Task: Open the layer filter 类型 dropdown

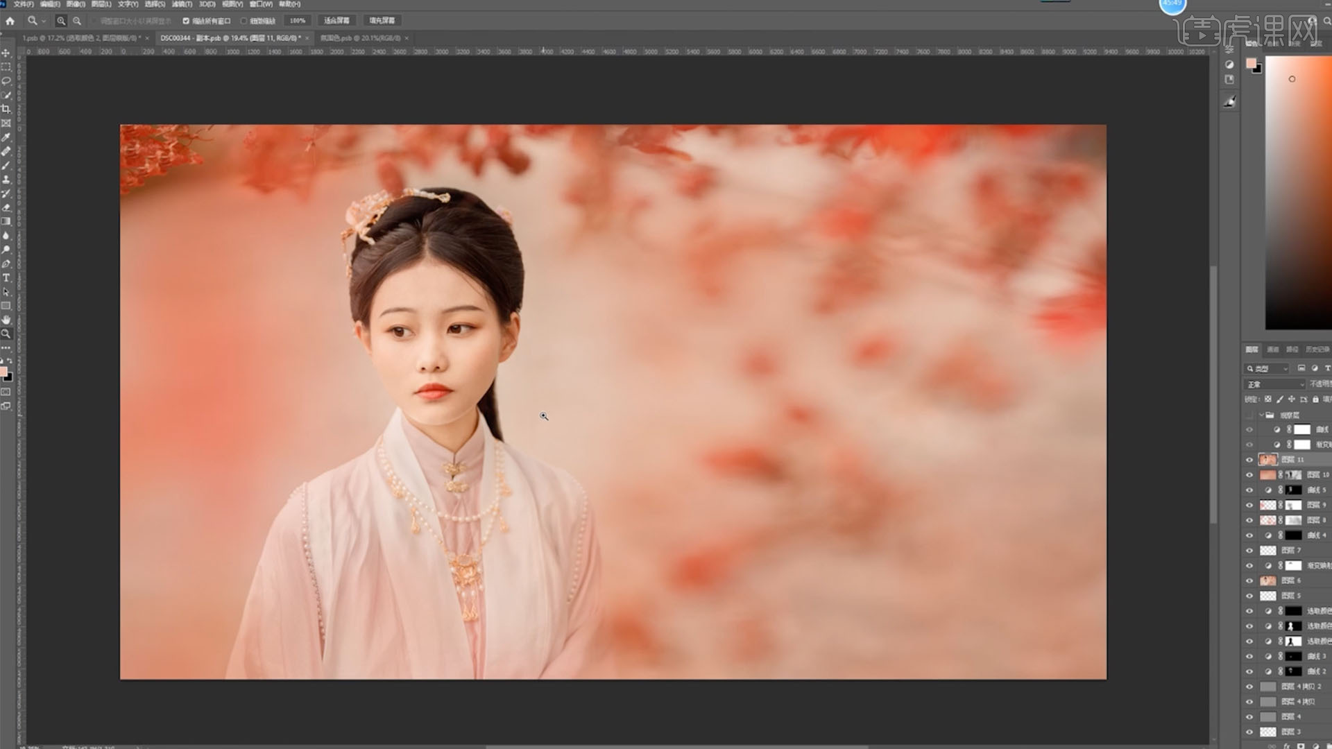Action: pyautogui.click(x=1267, y=369)
